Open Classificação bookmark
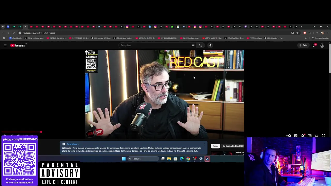 coord(16,38)
